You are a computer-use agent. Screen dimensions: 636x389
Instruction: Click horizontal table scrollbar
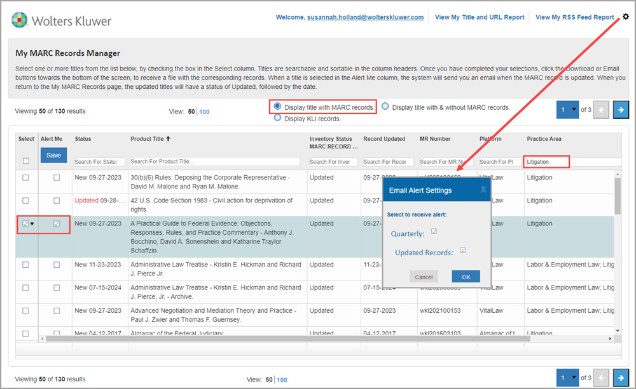click(288, 338)
